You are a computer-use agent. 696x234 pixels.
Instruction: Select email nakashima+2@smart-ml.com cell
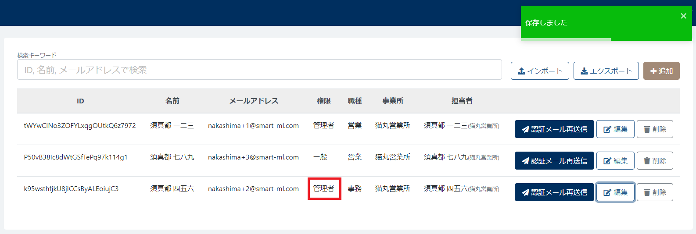[x=253, y=189]
